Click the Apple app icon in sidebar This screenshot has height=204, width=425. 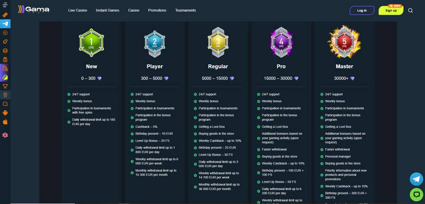(x=5, y=122)
